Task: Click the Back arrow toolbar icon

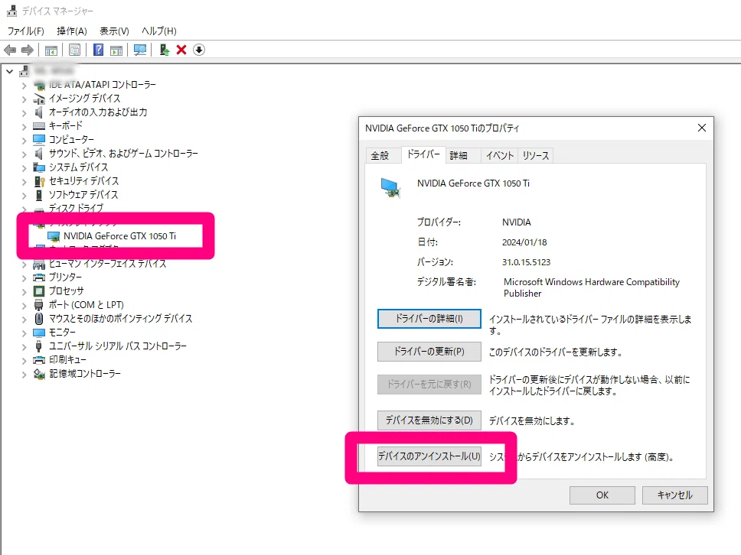Action: 10,50
